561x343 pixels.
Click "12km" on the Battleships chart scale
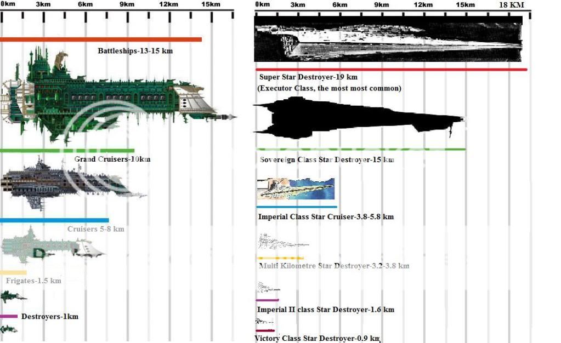tap(168, 4)
